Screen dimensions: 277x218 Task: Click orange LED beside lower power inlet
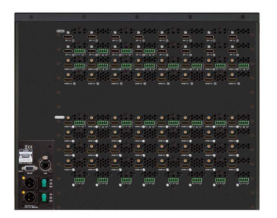[x=23, y=192]
